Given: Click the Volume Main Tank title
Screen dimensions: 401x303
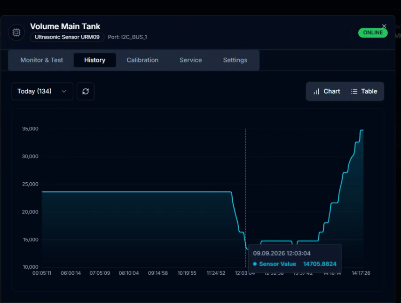Looking at the screenshot, I should tap(65, 26).
